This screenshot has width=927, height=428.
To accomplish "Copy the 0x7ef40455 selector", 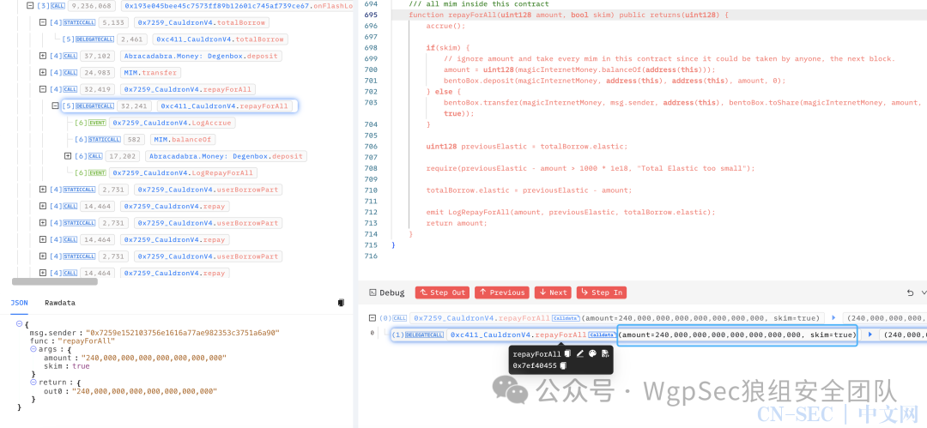I will (x=563, y=366).
